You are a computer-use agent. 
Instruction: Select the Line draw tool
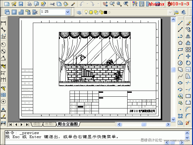180,23
